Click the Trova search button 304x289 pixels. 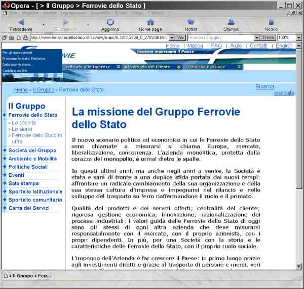[268, 37]
